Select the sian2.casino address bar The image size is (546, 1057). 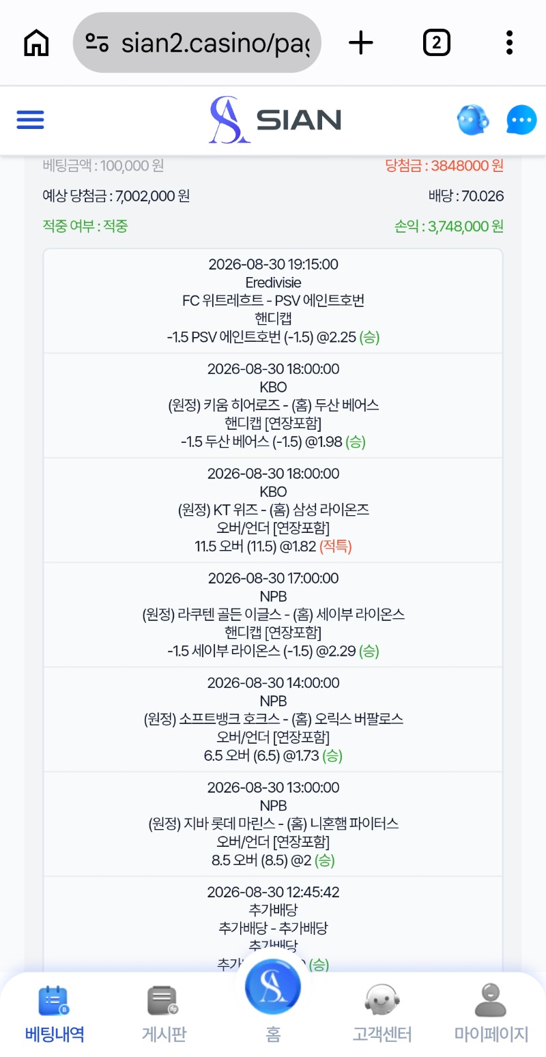click(197, 43)
